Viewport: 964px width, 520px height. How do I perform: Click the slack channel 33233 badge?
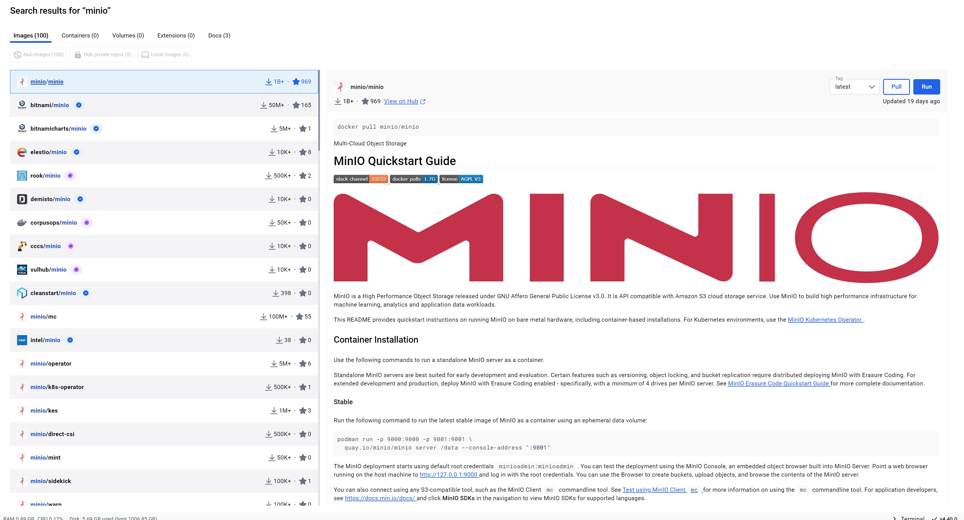360,179
